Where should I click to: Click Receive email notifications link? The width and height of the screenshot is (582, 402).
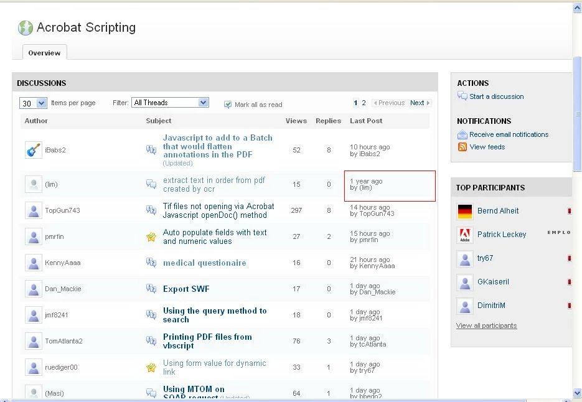click(509, 134)
